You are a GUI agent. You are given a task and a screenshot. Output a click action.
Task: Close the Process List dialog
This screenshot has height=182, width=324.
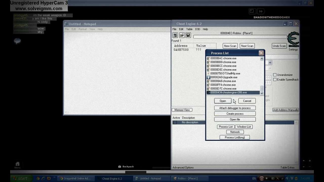tap(261, 53)
